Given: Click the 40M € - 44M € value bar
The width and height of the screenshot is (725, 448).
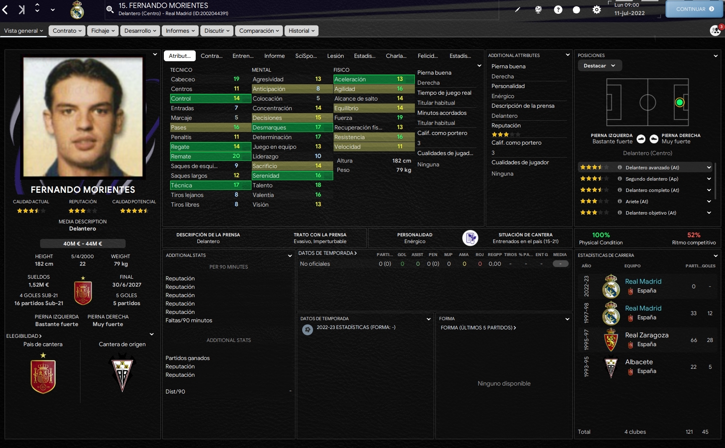Looking at the screenshot, I should (x=83, y=243).
